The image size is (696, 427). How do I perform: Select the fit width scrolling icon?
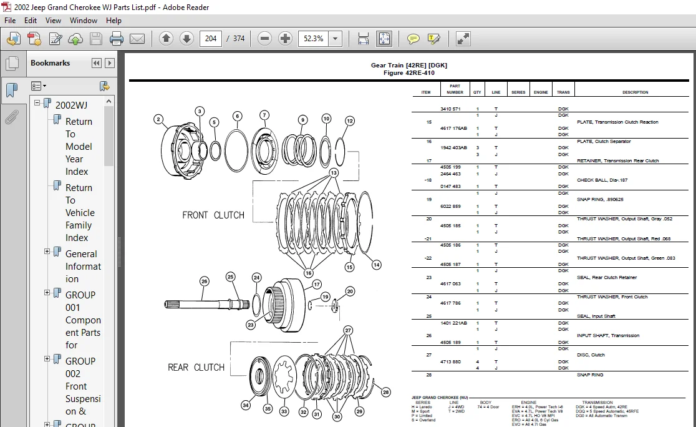pyautogui.click(x=363, y=39)
